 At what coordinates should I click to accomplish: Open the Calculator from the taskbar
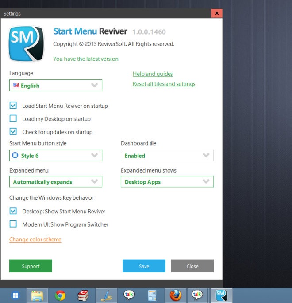(x=152, y=295)
